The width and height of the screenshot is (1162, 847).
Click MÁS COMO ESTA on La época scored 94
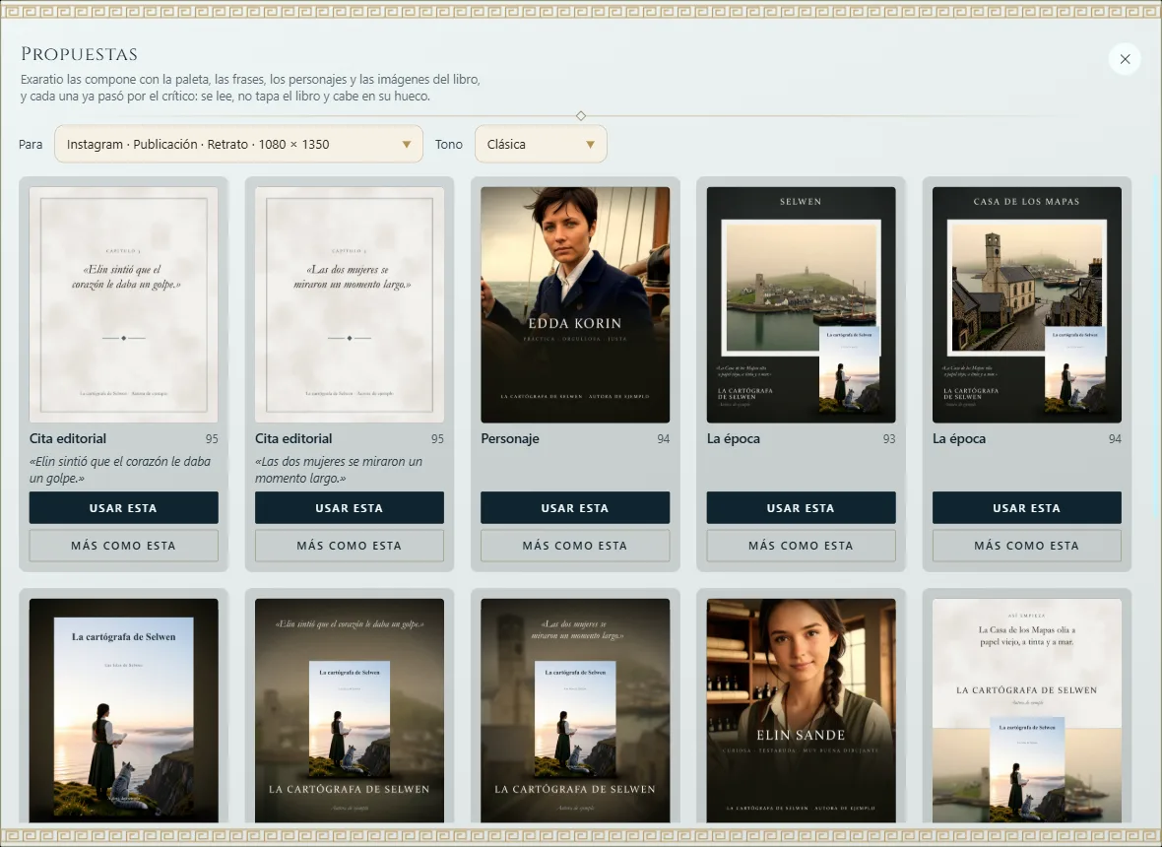pyautogui.click(x=1026, y=546)
